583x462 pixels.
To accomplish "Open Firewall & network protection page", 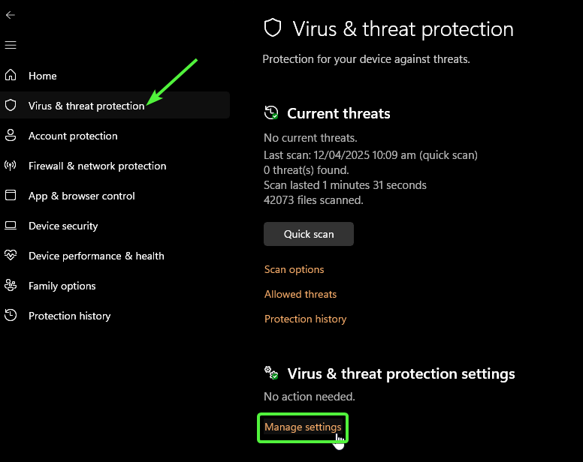I will click(97, 166).
